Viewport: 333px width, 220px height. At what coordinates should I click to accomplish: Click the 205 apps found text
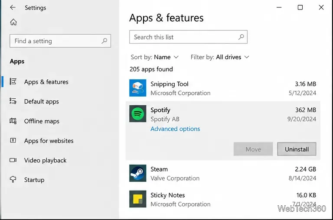(x=151, y=69)
